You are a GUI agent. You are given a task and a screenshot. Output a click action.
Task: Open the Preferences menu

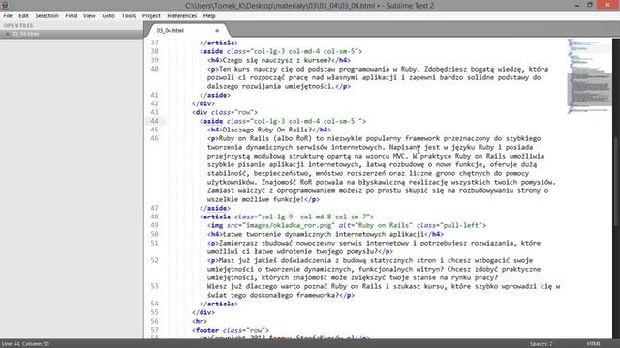(181, 15)
